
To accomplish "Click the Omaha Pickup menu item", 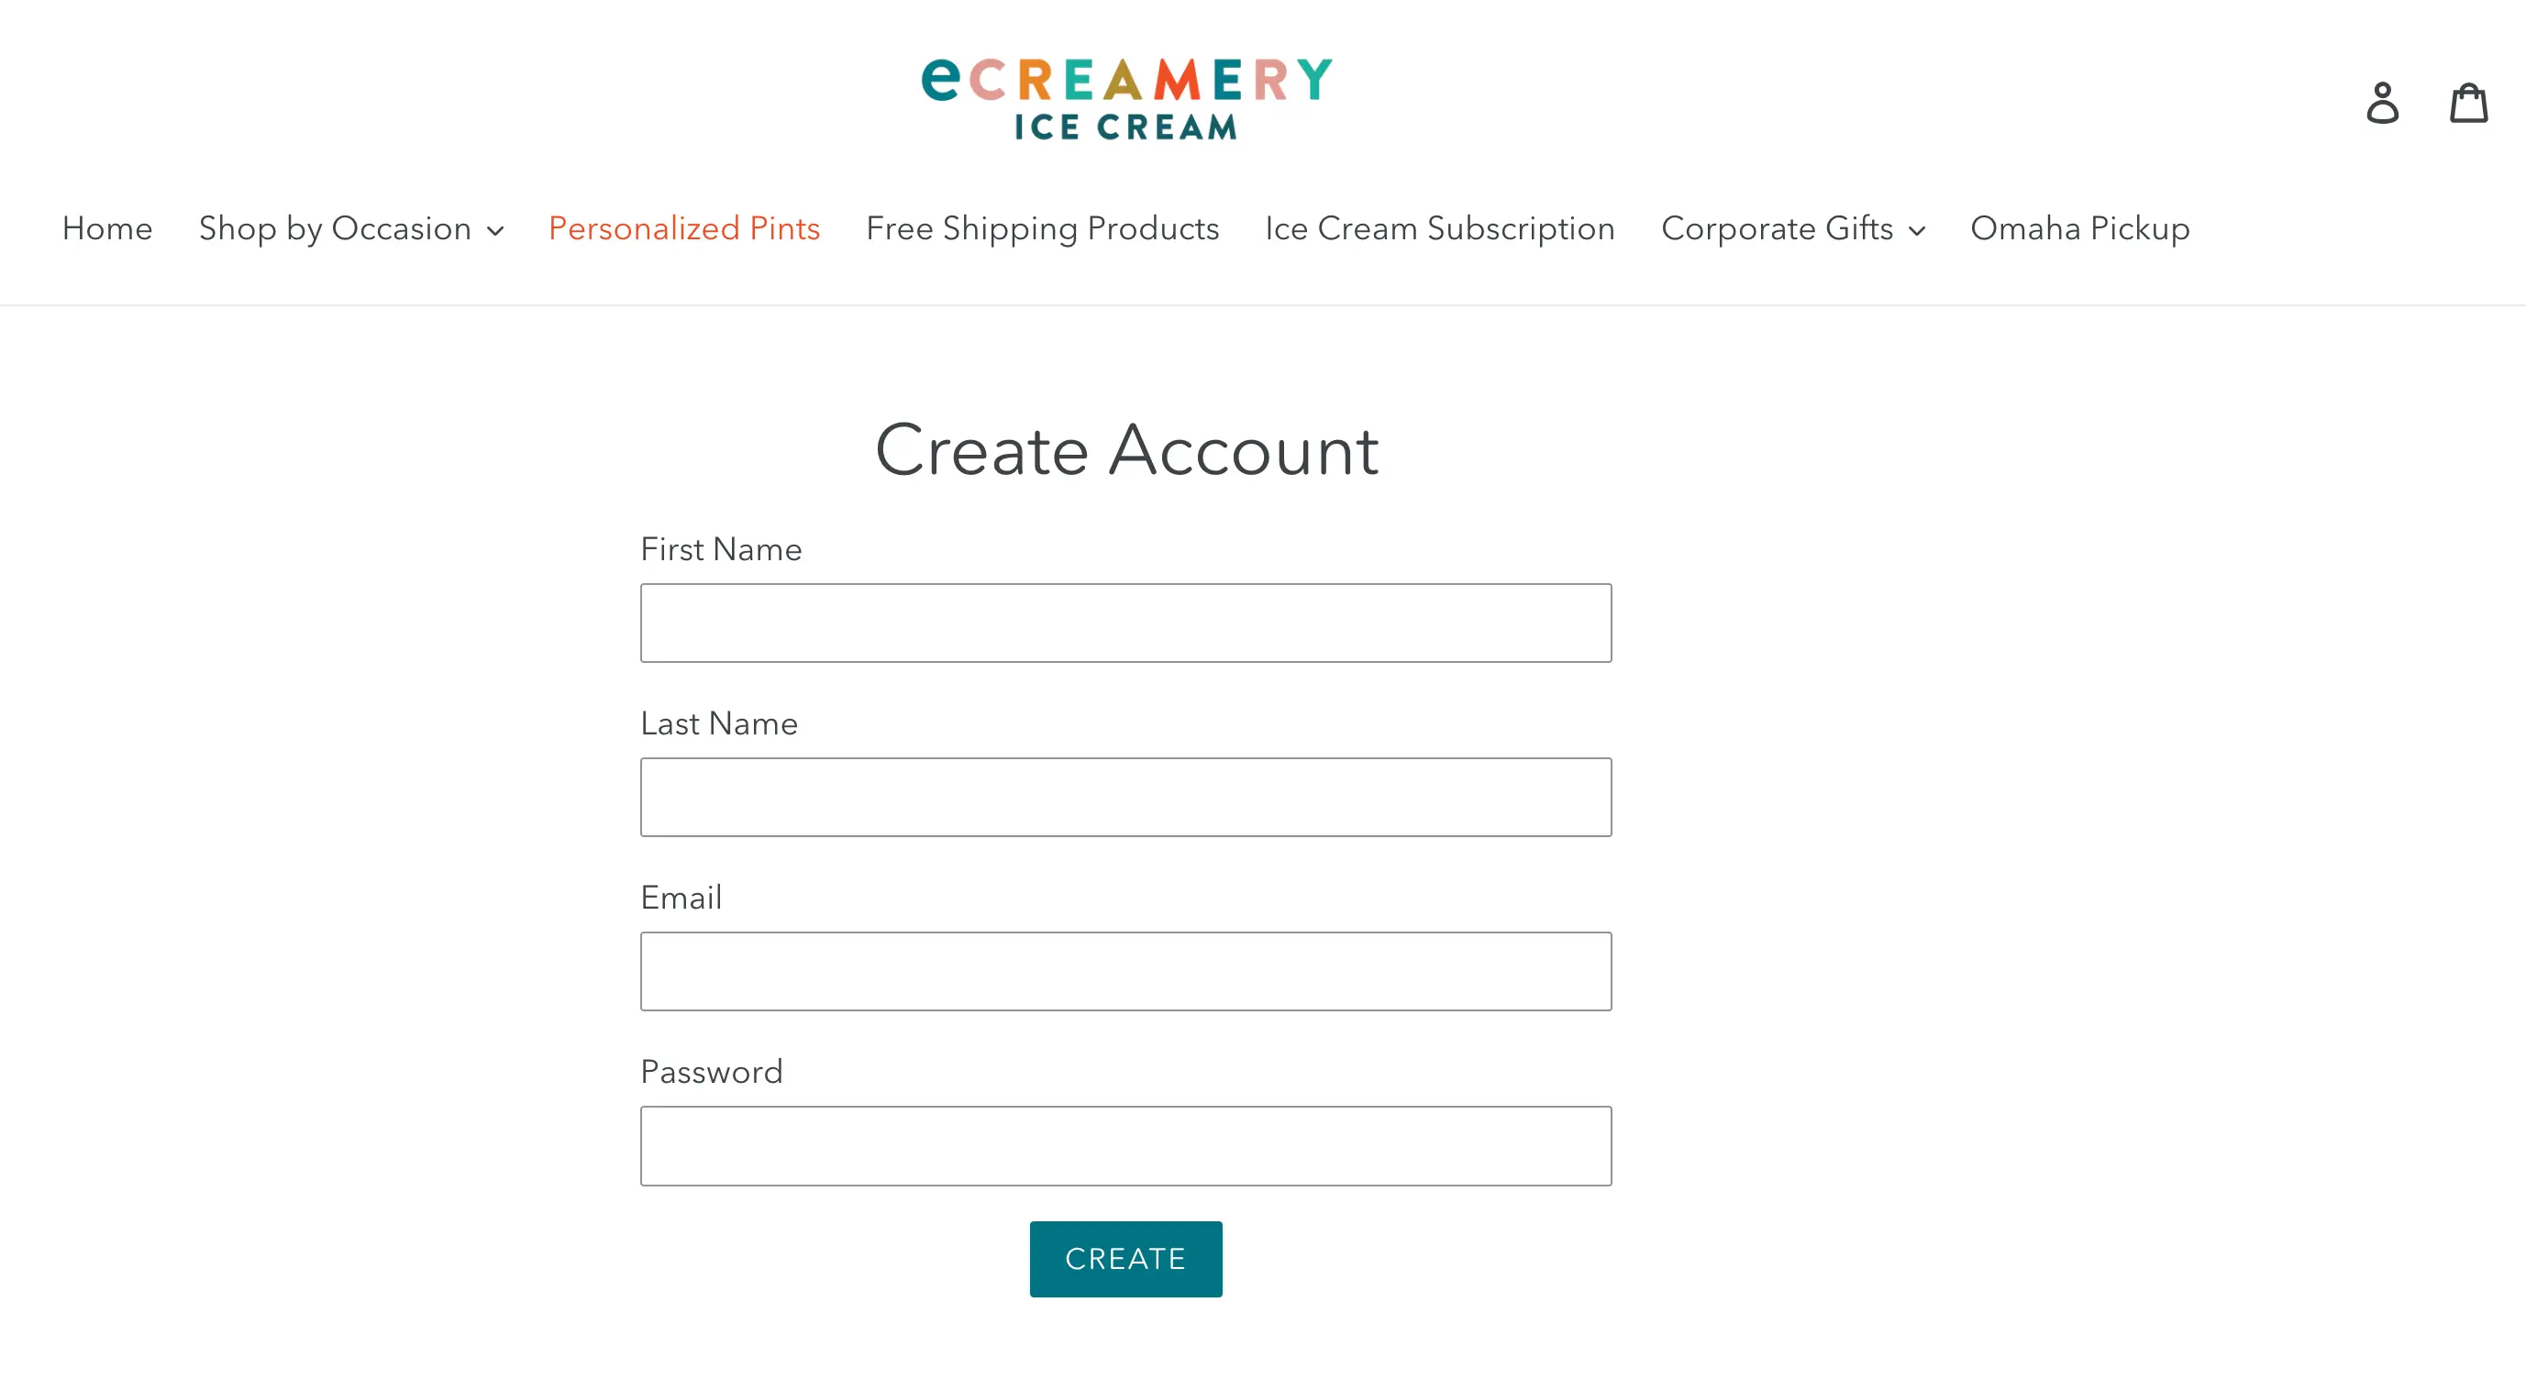I will pos(2079,226).
